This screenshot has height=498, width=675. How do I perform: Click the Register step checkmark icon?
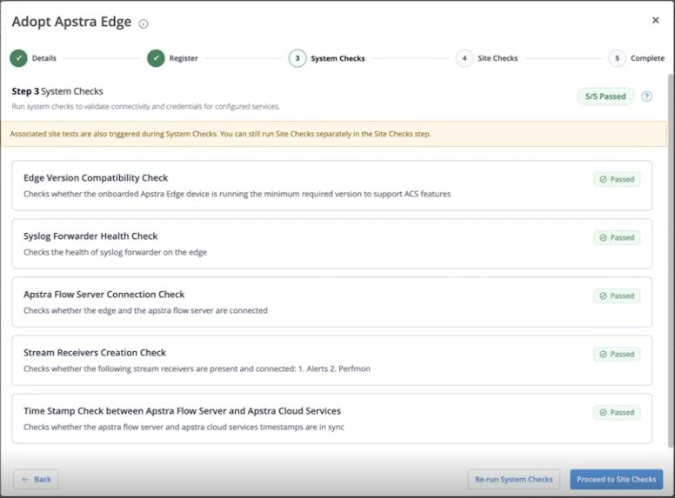pos(156,58)
